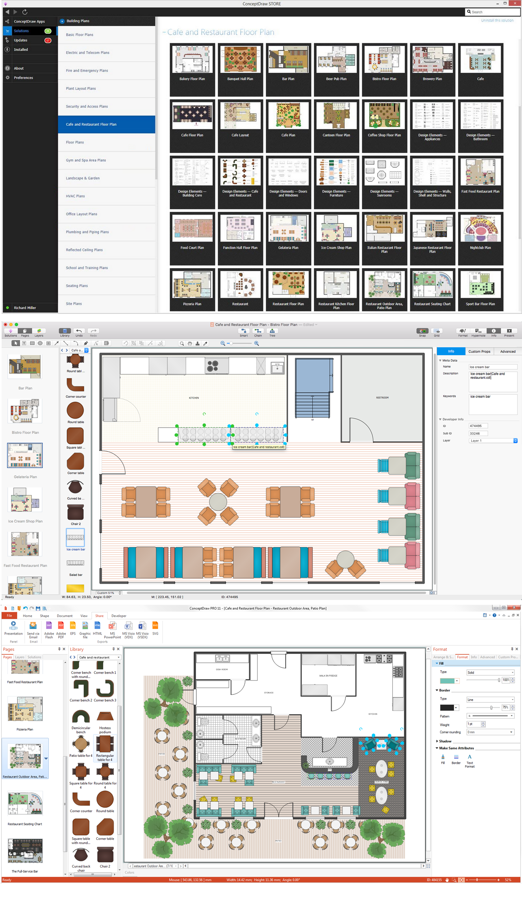Click the zoom in magnifier icon
This screenshot has width=522, height=904.
click(x=257, y=343)
